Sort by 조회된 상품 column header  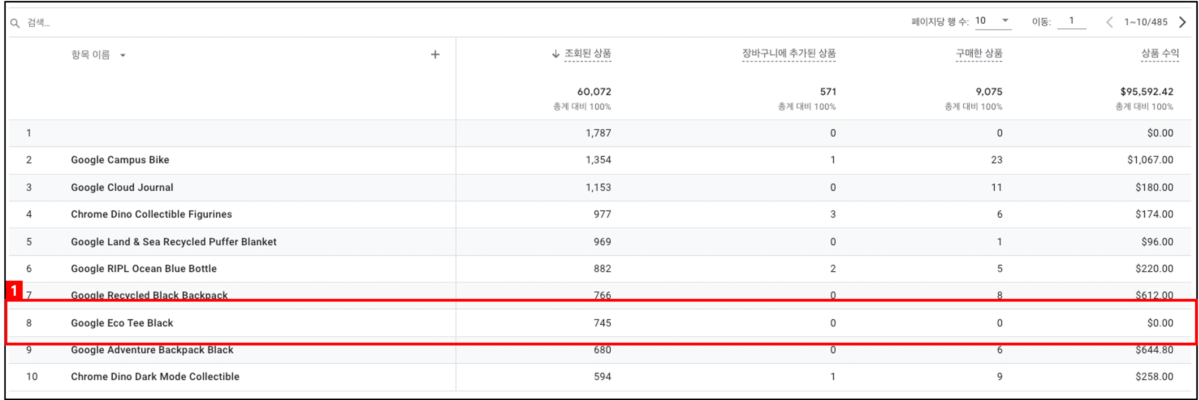(587, 54)
